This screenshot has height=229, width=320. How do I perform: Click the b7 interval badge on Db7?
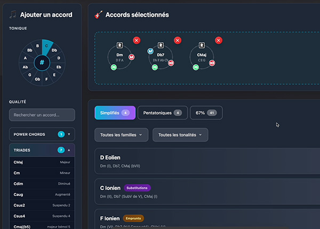click(x=150, y=51)
